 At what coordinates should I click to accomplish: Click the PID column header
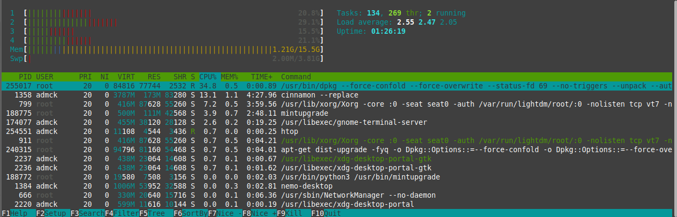click(25, 77)
